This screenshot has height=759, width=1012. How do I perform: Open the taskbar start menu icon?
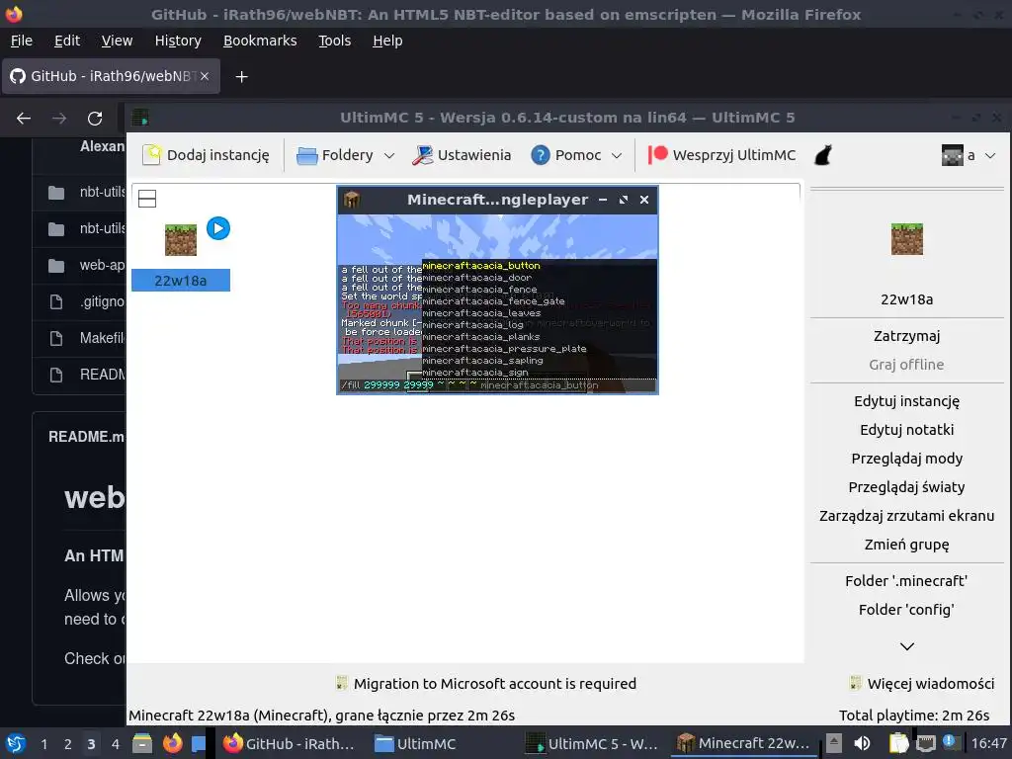point(16,743)
